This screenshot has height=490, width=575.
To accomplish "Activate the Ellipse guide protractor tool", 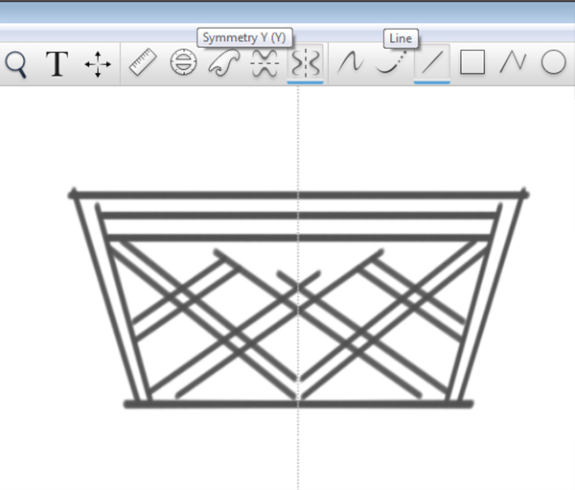I will [183, 62].
